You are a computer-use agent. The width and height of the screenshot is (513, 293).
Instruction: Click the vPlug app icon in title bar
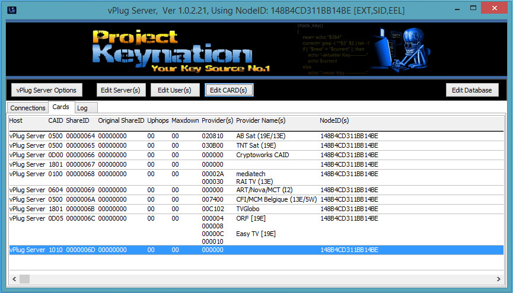pyautogui.click(x=12, y=10)
